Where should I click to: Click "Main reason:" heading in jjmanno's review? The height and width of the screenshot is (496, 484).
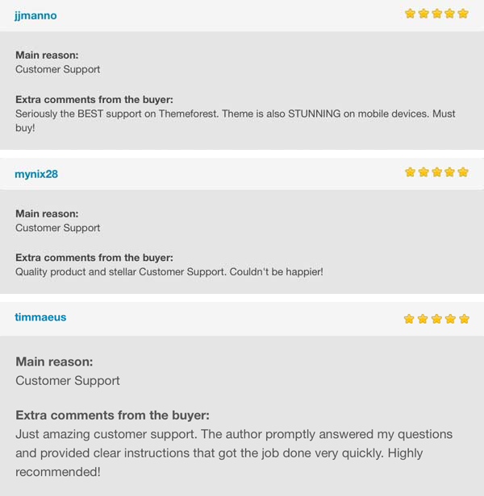(47, 55)
